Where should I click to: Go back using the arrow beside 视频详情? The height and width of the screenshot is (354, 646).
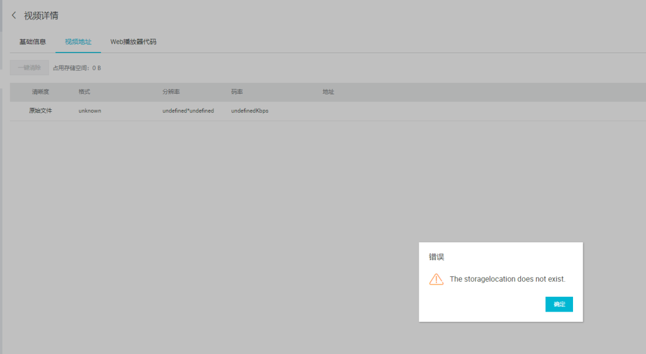14,15
